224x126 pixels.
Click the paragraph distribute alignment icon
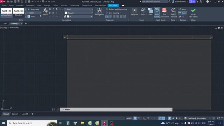[125, 16]
